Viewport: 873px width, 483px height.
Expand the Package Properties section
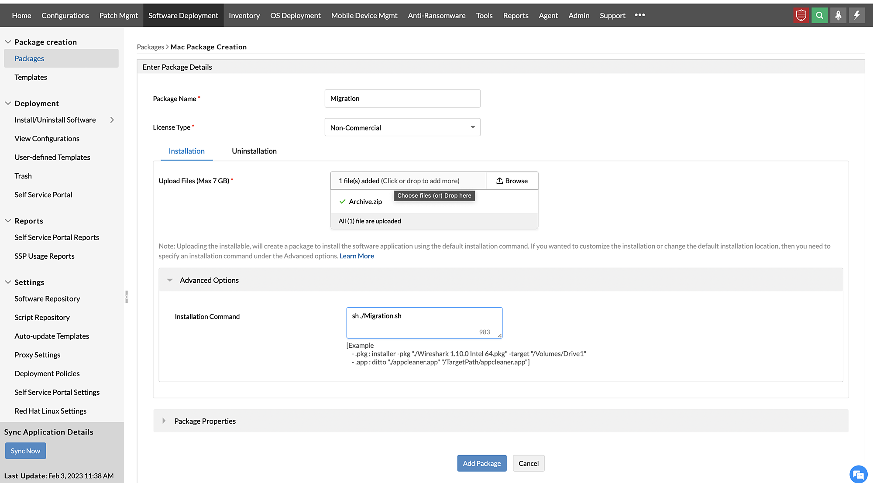[x=164, y=421]
